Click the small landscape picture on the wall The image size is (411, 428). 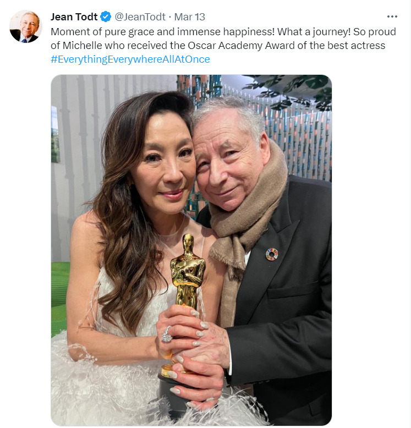coord(56,134)
